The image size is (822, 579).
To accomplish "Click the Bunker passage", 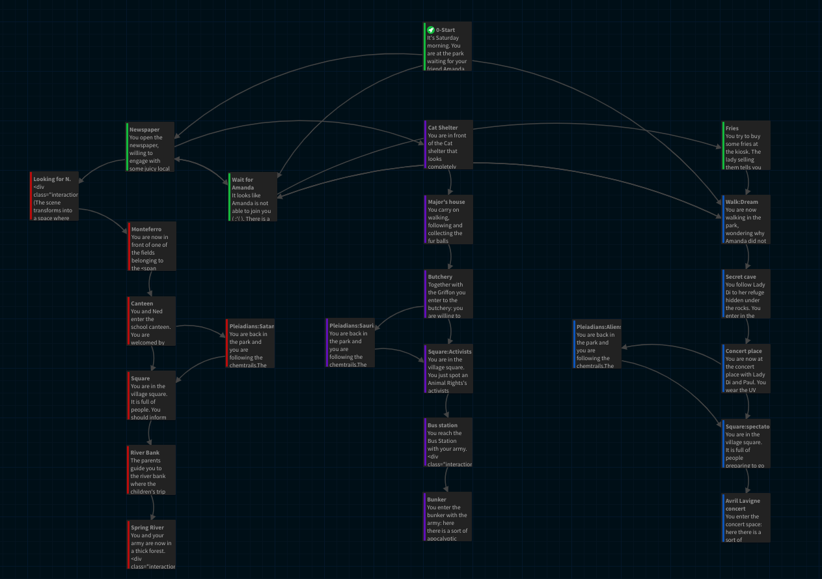I will tap(448, 517).
